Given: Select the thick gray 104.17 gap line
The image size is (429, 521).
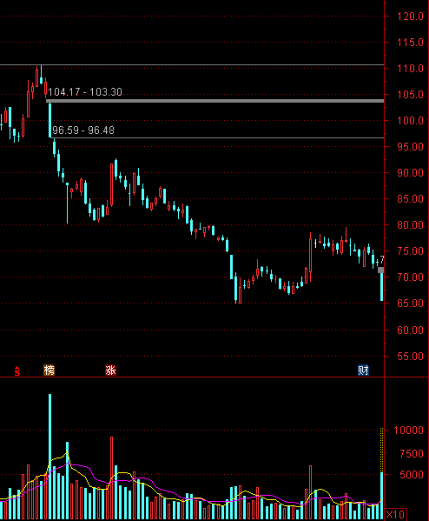Looking at the screenshot, I should 215,101.
